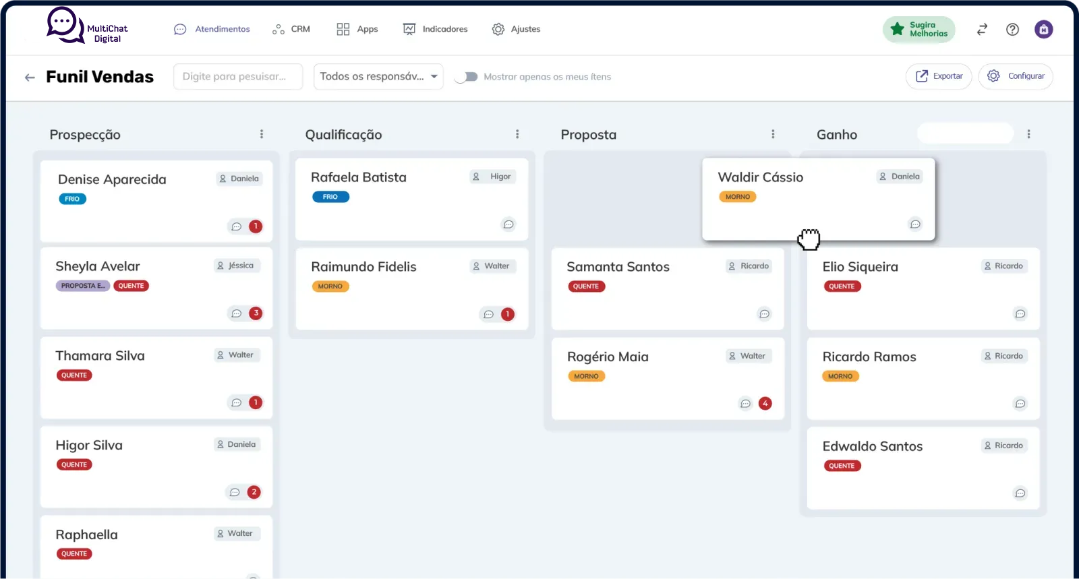This screenshot has width=1079, height=579.
Task: Open the purple user profile avatar
Action: pyautogui.click(x=1043, y=30)
